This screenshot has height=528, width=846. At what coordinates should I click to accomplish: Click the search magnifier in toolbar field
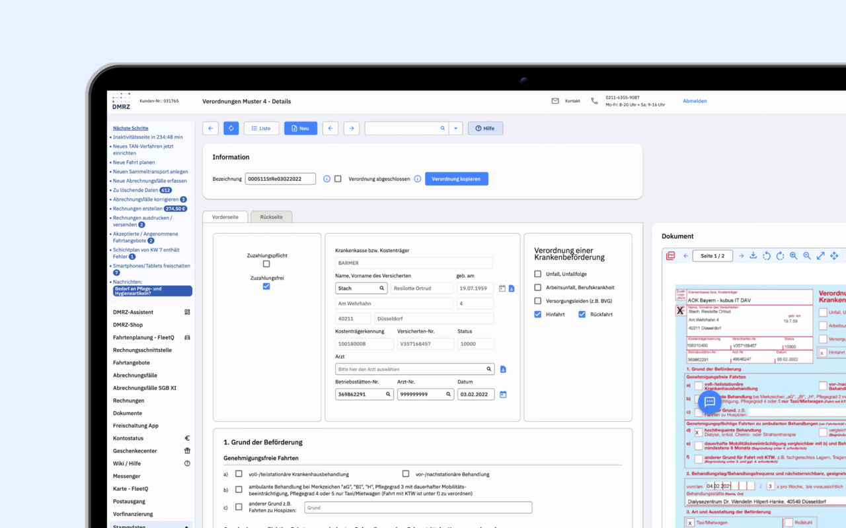[x=443, y=128]
